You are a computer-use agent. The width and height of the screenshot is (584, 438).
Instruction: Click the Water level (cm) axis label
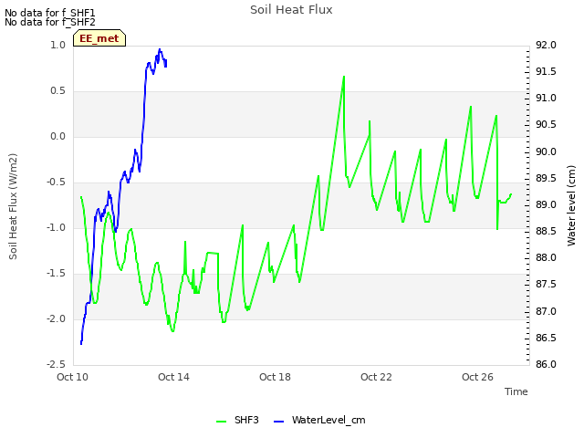[571, 205]
